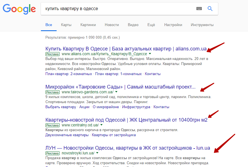Open Инструменты search tools
The image size is (248, 167).
pyautogui.click(x=202, y=25)
